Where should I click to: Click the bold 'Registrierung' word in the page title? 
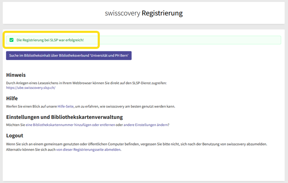[x=162, y=13]
